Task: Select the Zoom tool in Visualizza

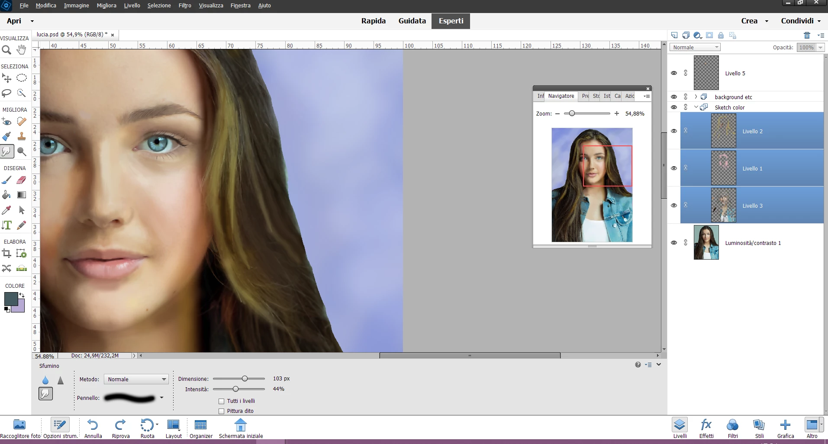Action: coord(6,50)
